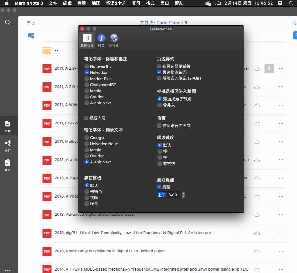Image resolution: width=297 pixels, height=273 pixels.
Task: Open more options for digPLL-Lite row
Action: [281, 233]
